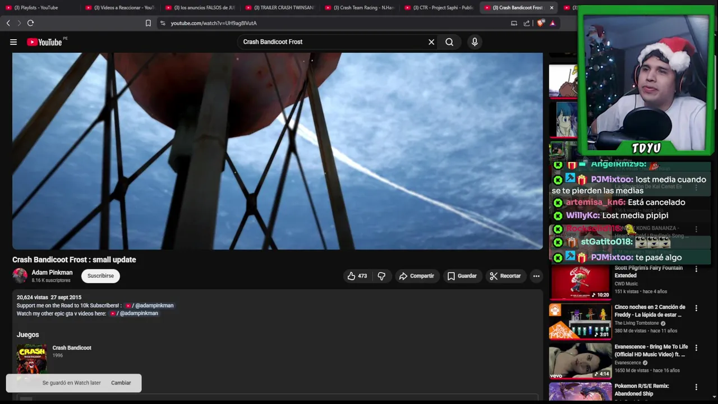Open Adam Pinkman's channel avatar

point(20,276)
